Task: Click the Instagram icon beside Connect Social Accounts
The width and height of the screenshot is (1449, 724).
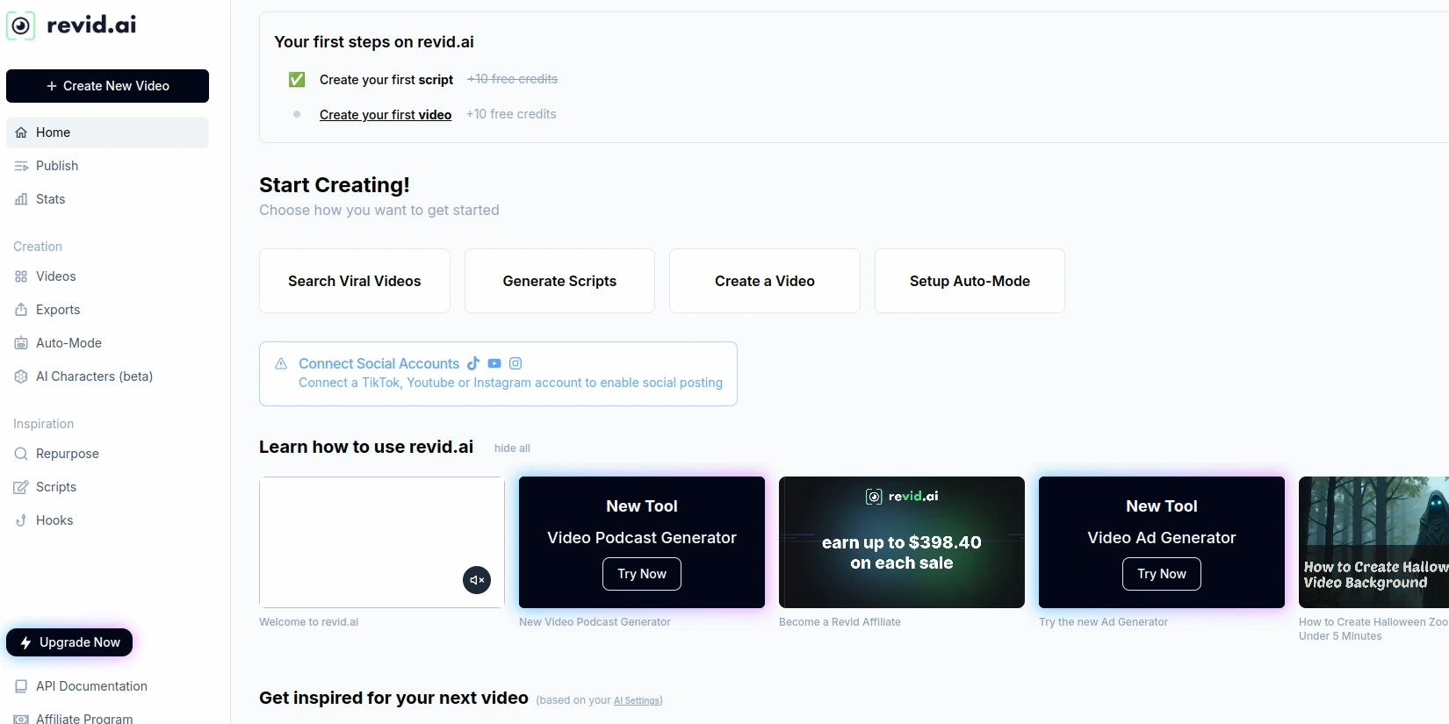Action: [515, 363]
